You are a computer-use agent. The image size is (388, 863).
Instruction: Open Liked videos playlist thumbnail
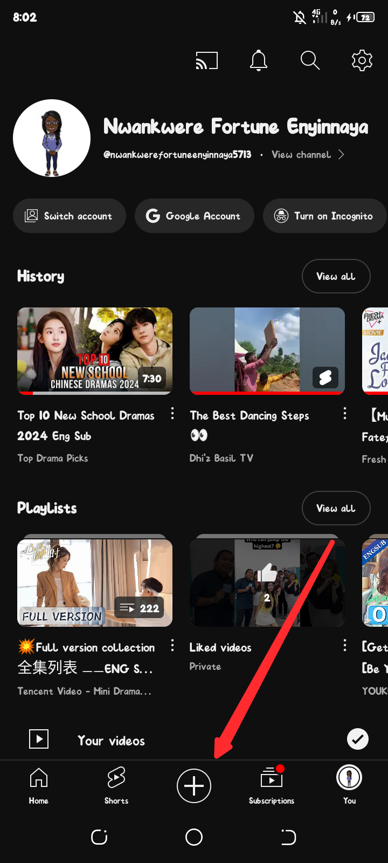click(x=267, y=583)
